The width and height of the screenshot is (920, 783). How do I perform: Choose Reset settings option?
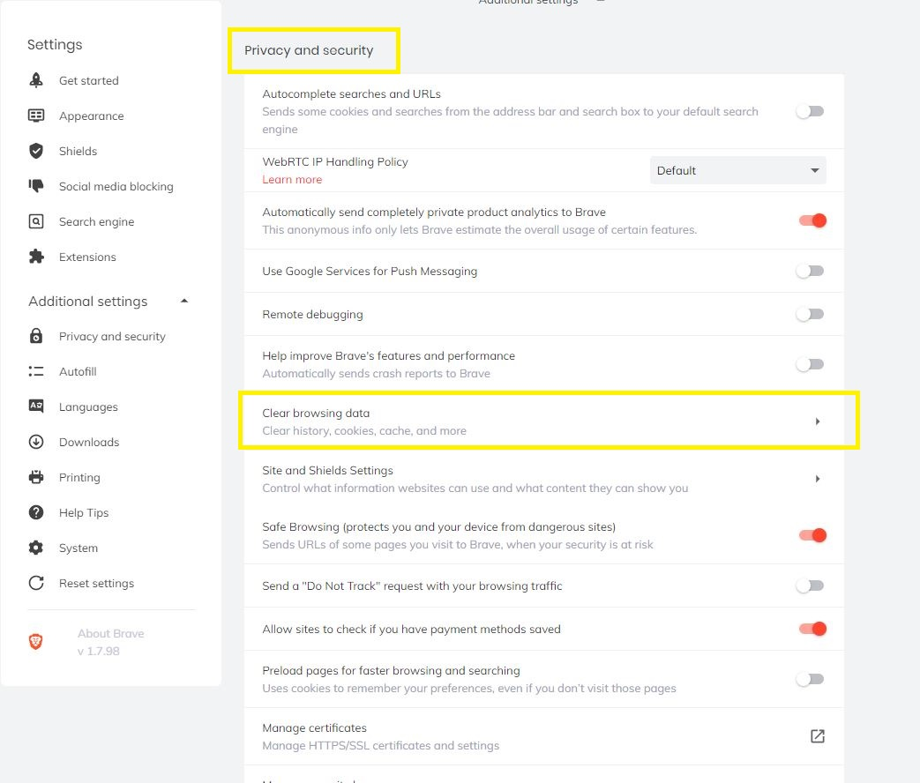pyautogui.click(x=97, y=583)
